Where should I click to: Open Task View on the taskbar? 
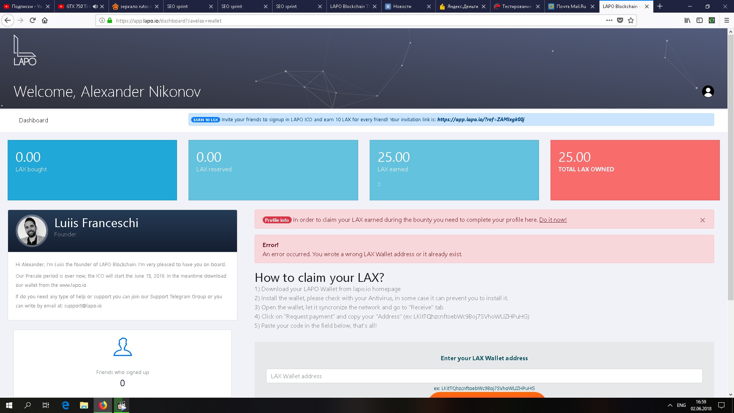[46, 405]
